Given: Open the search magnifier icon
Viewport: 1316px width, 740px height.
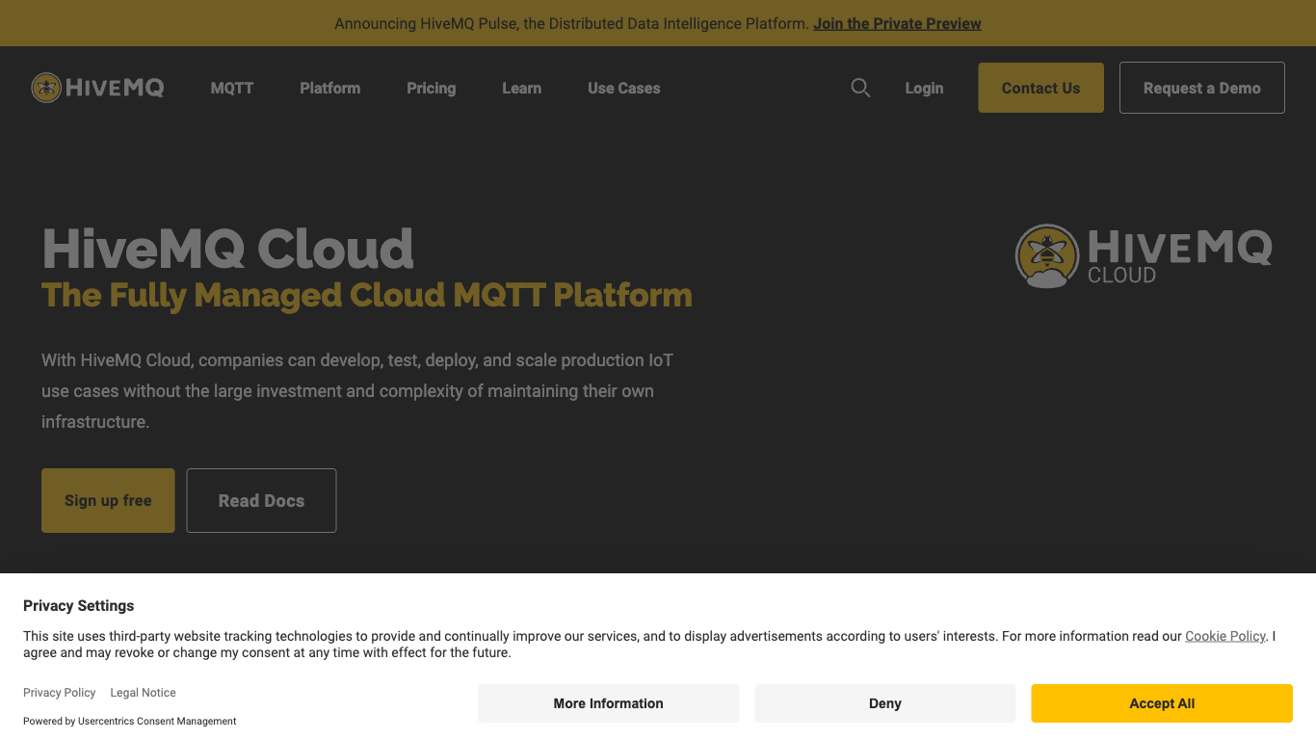Looking at the screenshot, I should (x=860, y=88).
